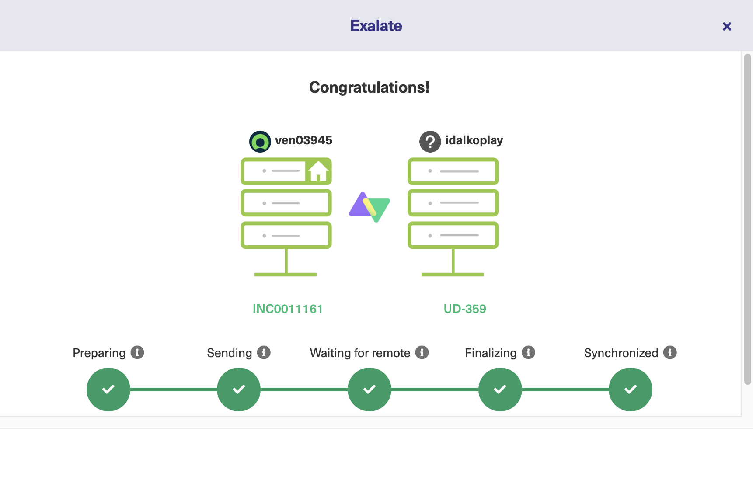Click the Sending step label
The height and width of the screenshot is (480, 753).
click(x=230, y=353)
